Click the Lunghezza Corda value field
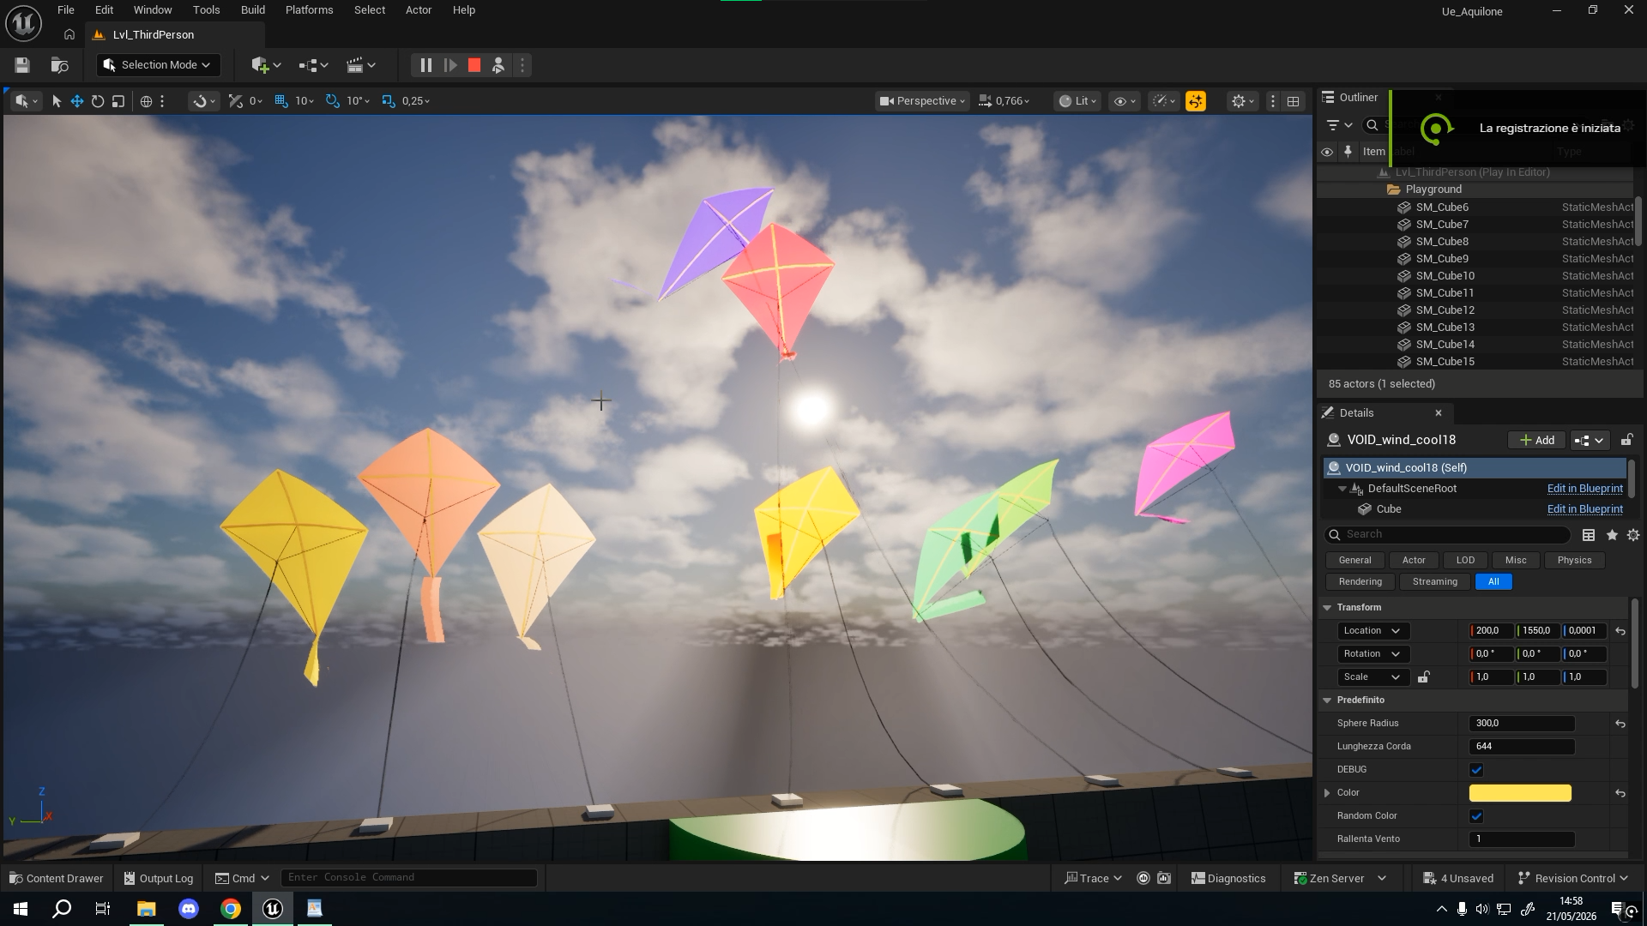This screenshot has width=1647, height=926. coord(1522,747)
